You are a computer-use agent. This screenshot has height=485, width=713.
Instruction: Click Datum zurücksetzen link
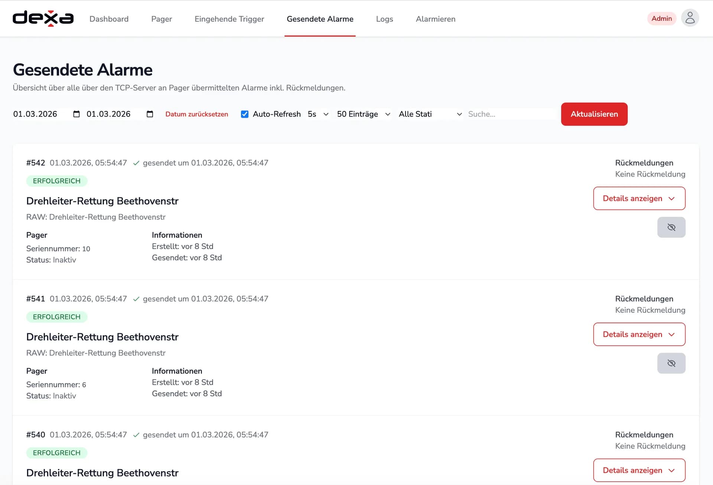click(x=196, y=114)
